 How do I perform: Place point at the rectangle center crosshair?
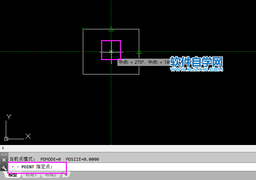[x=111, y=52]
